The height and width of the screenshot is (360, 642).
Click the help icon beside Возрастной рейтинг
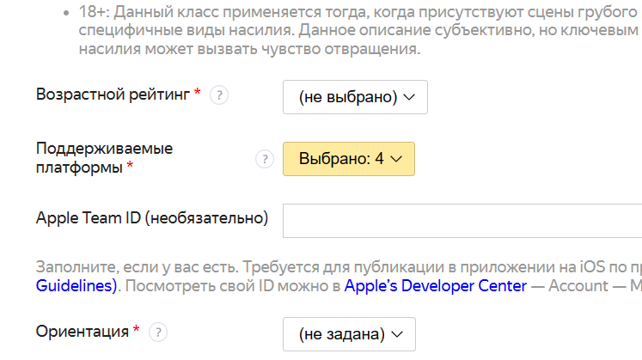click(x=219, y=95)
